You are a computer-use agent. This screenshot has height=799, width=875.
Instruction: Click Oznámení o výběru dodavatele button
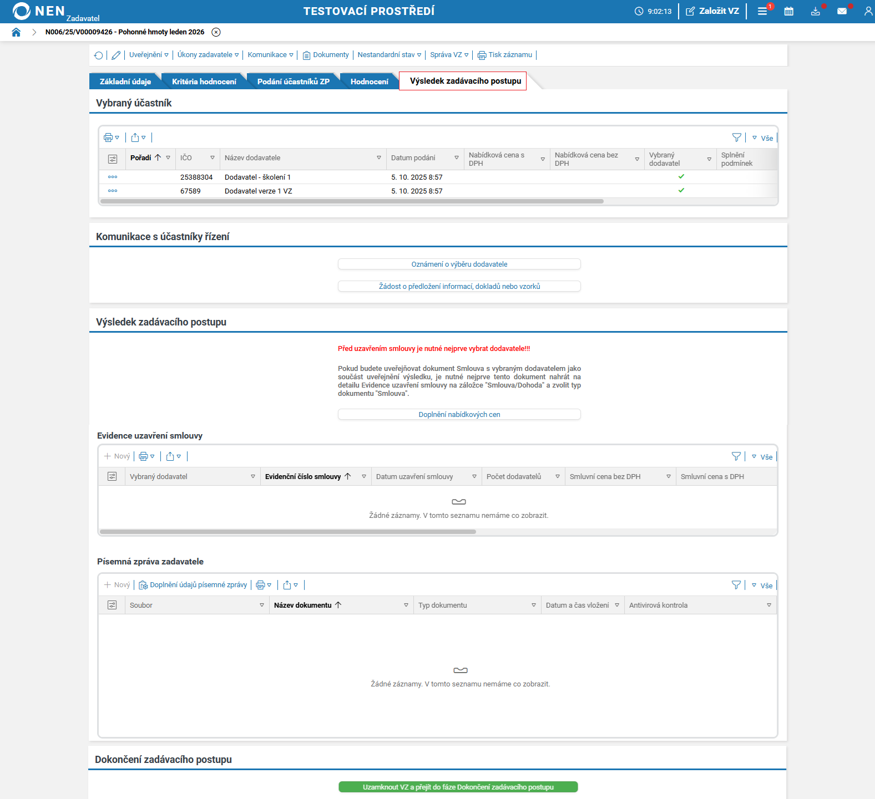pyautogui.click(x=459, y=264)
